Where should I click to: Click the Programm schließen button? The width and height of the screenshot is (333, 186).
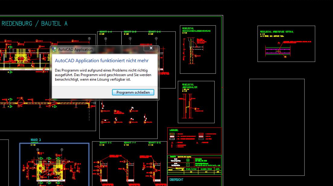pos(133,92)
